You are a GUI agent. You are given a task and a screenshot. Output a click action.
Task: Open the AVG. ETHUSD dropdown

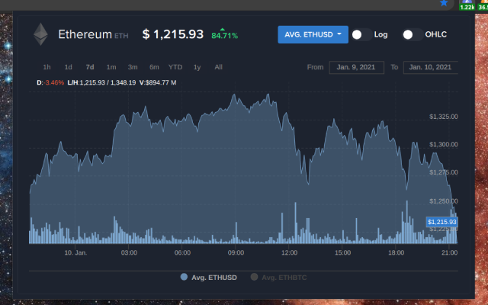tap(313, 34)
